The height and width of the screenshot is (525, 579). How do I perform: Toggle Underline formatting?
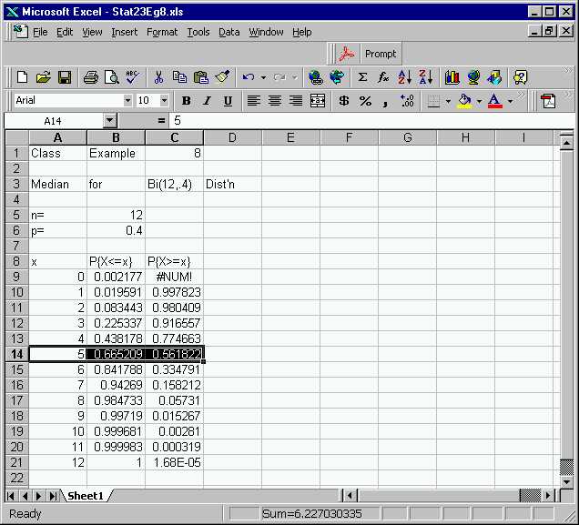coord(228,101)
